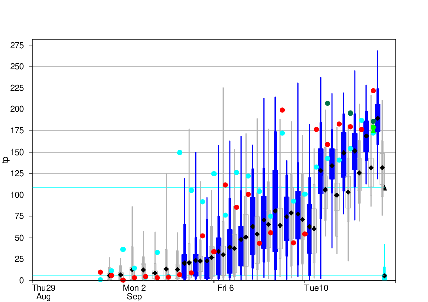
Task: Click the y-axis tick label 100
Action: tap(17, 195)
